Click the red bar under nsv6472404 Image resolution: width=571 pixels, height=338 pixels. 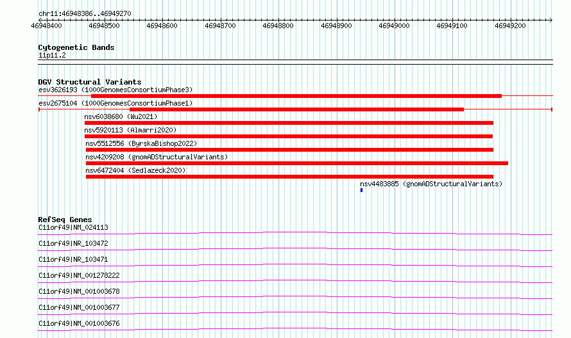point(289,177)
